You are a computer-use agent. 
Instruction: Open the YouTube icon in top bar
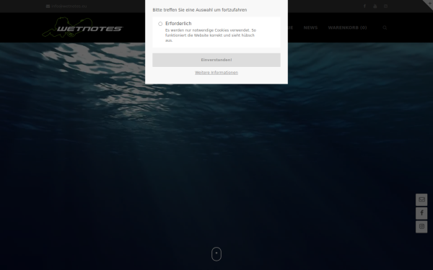pos(375,6)
